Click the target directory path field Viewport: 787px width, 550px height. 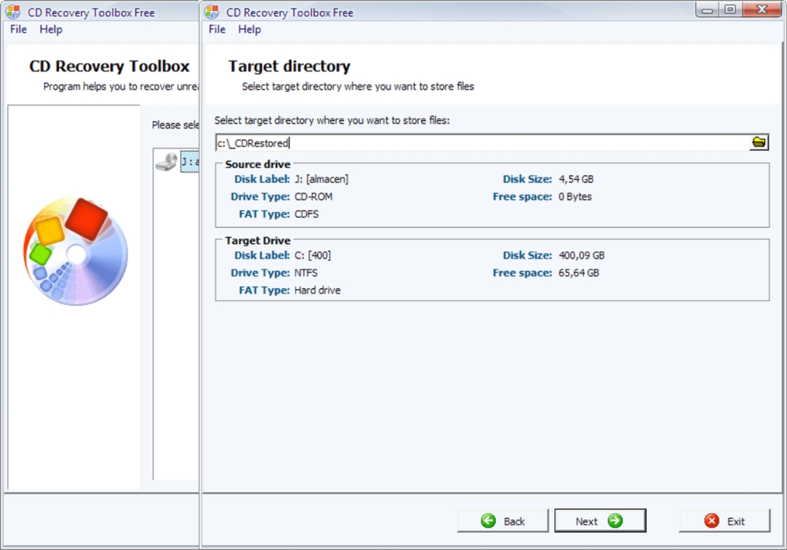(482, 143)
